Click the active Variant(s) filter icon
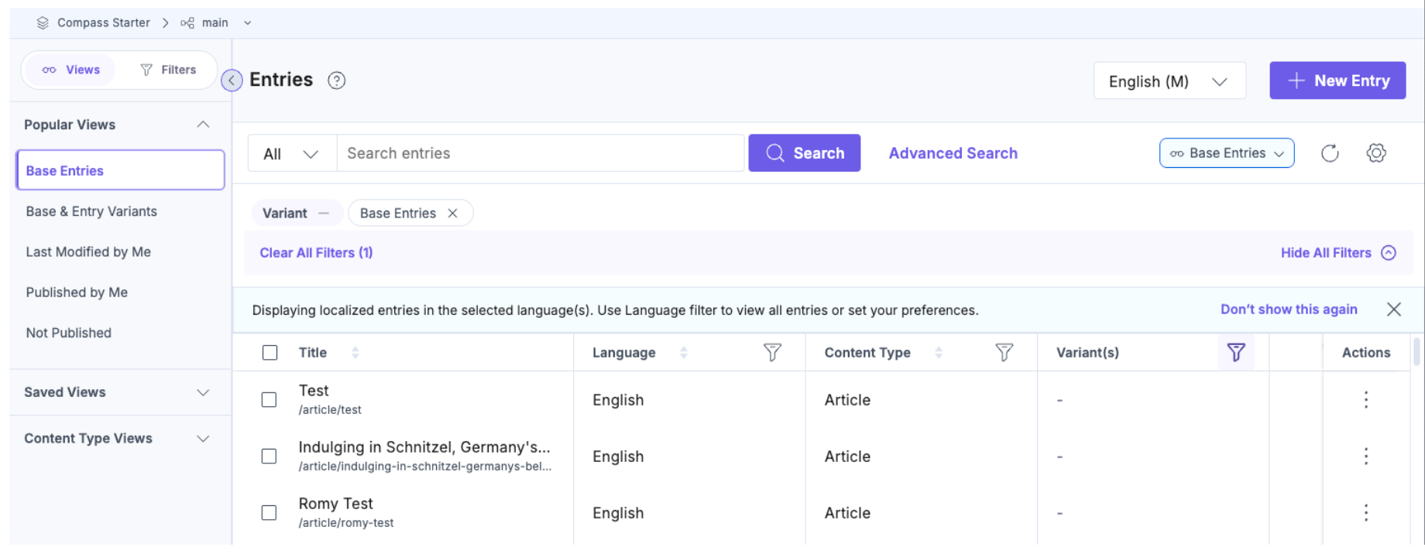The image size is (1425, 554). click(1236, 353)
